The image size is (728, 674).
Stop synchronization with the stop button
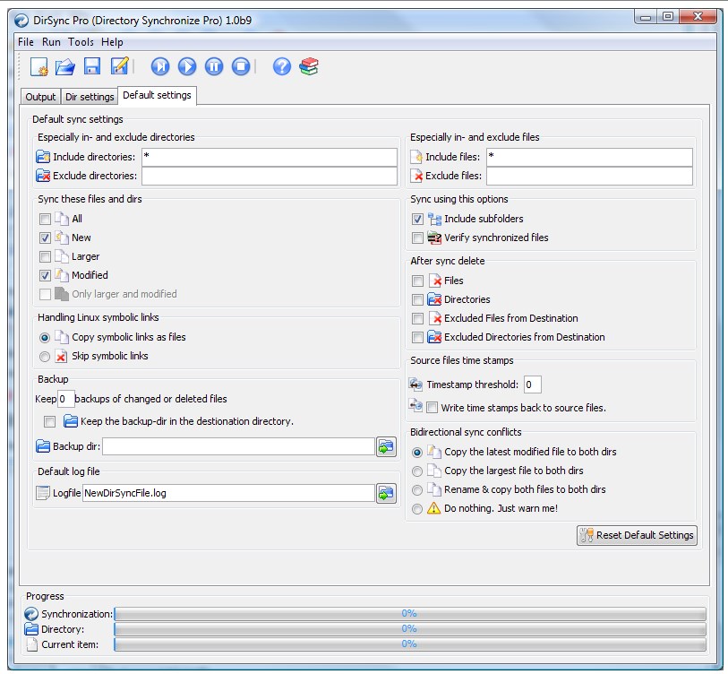pos(241,66)
